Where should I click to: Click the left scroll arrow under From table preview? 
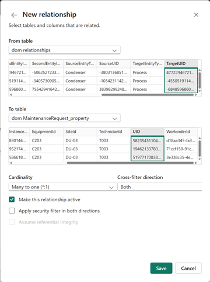click(x=10, y=95)
